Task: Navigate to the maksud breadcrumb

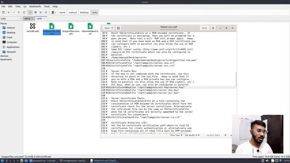Action: click(x=72, y=12)
